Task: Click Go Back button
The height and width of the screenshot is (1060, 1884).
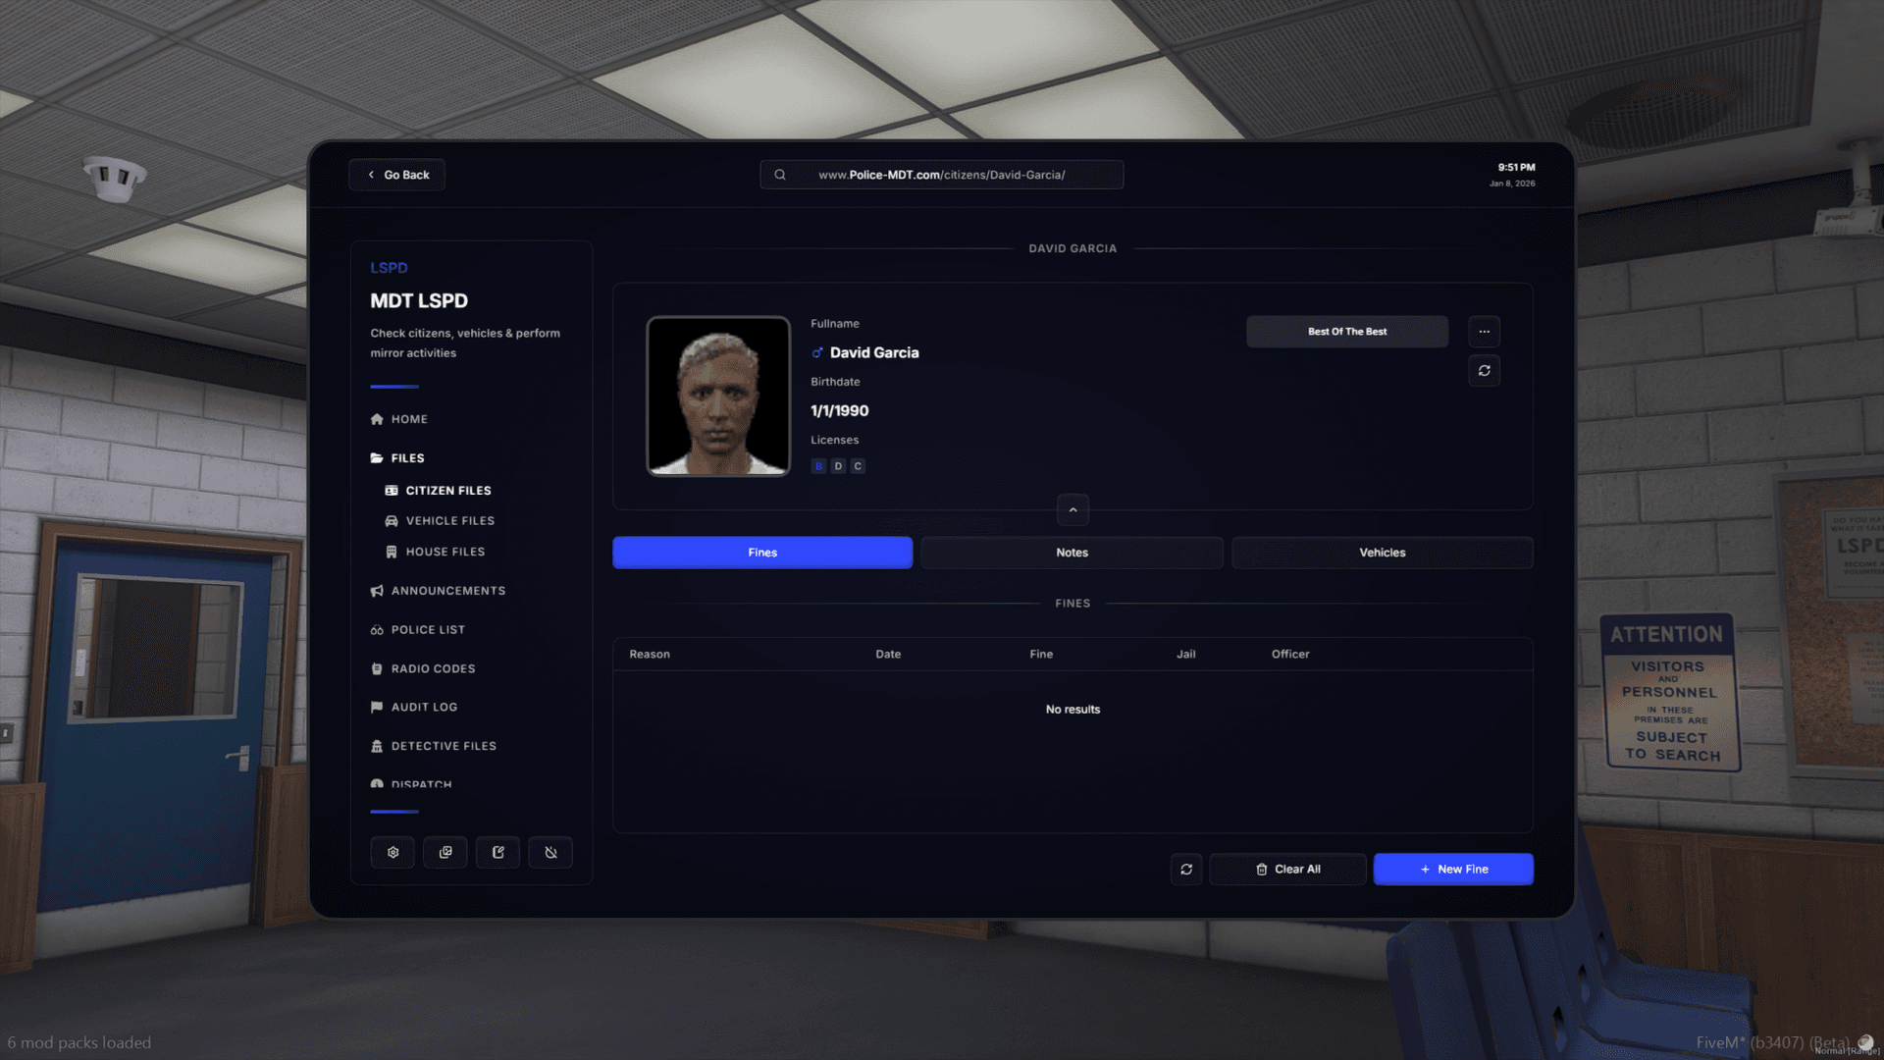Action: click(x=397, y=175)
